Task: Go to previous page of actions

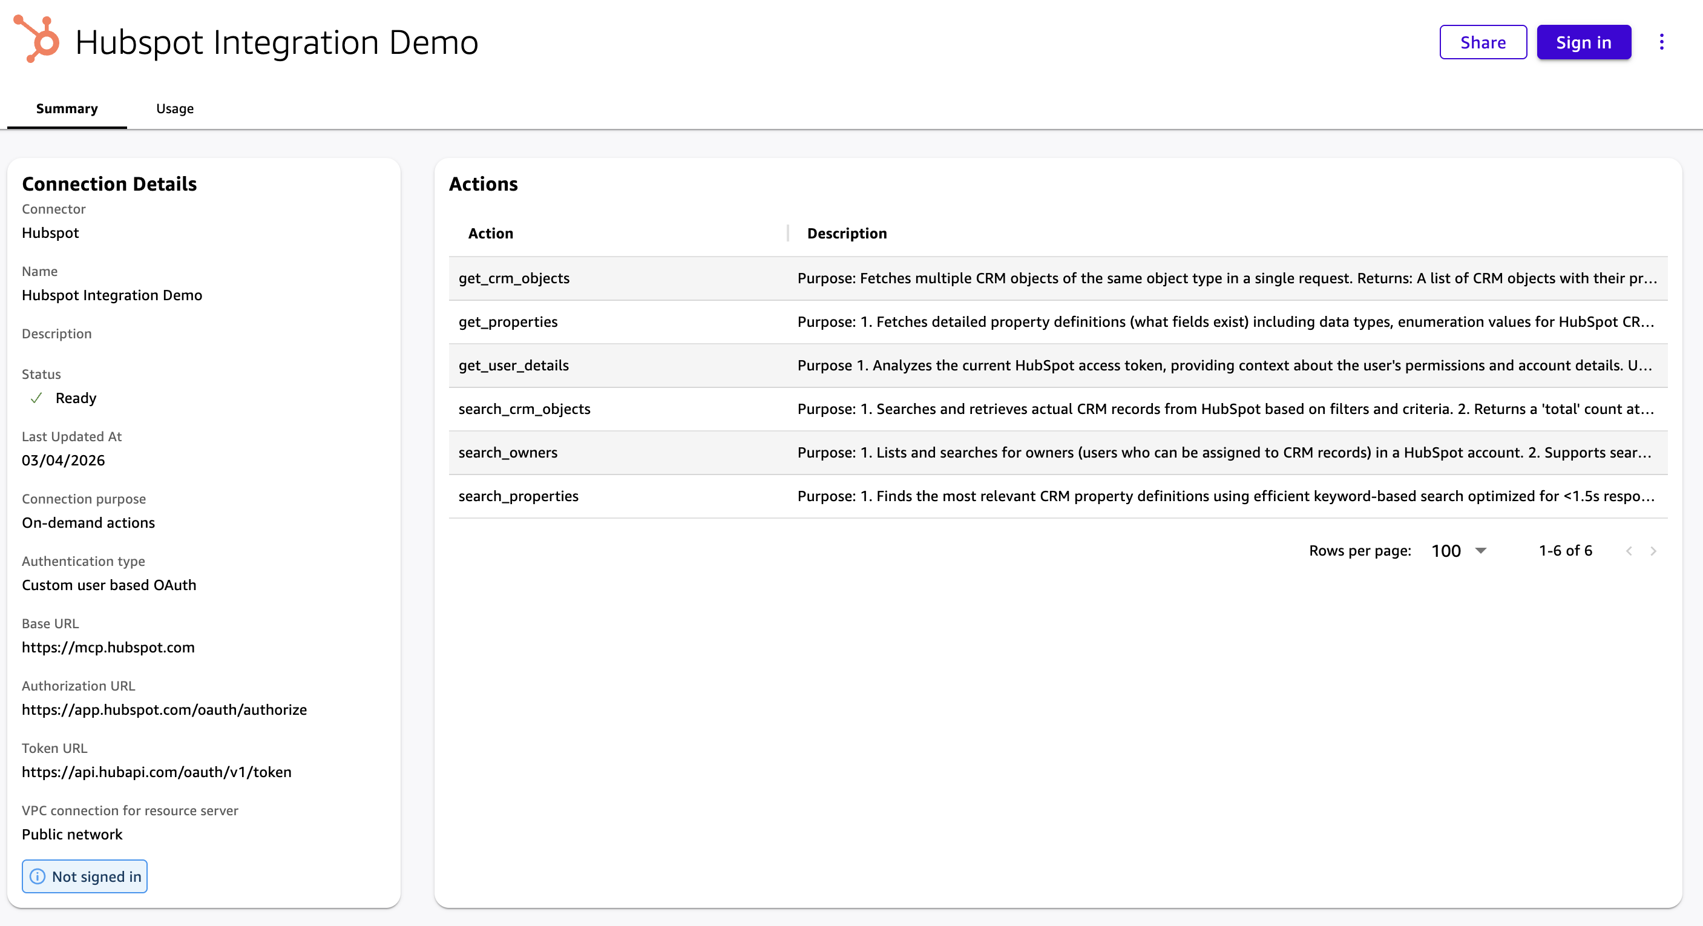Action: point(1629,551)
